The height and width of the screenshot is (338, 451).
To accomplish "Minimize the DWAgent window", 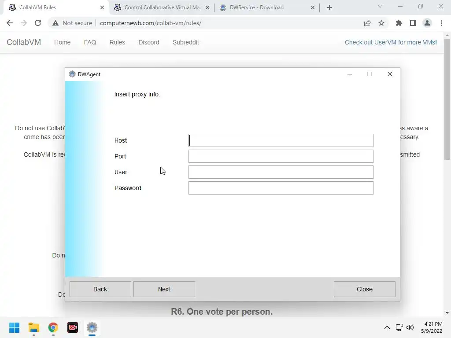I will coord(349,74).
